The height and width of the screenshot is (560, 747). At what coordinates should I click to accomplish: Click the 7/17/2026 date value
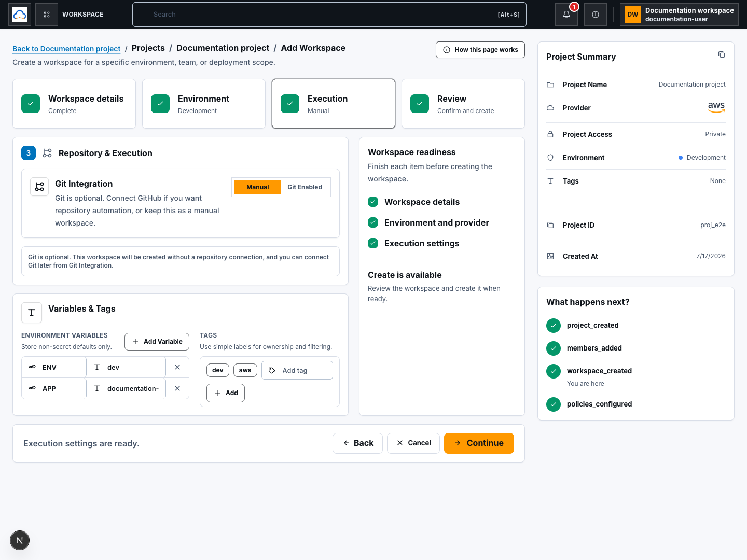pyautogui.click(x=711, y=256)
